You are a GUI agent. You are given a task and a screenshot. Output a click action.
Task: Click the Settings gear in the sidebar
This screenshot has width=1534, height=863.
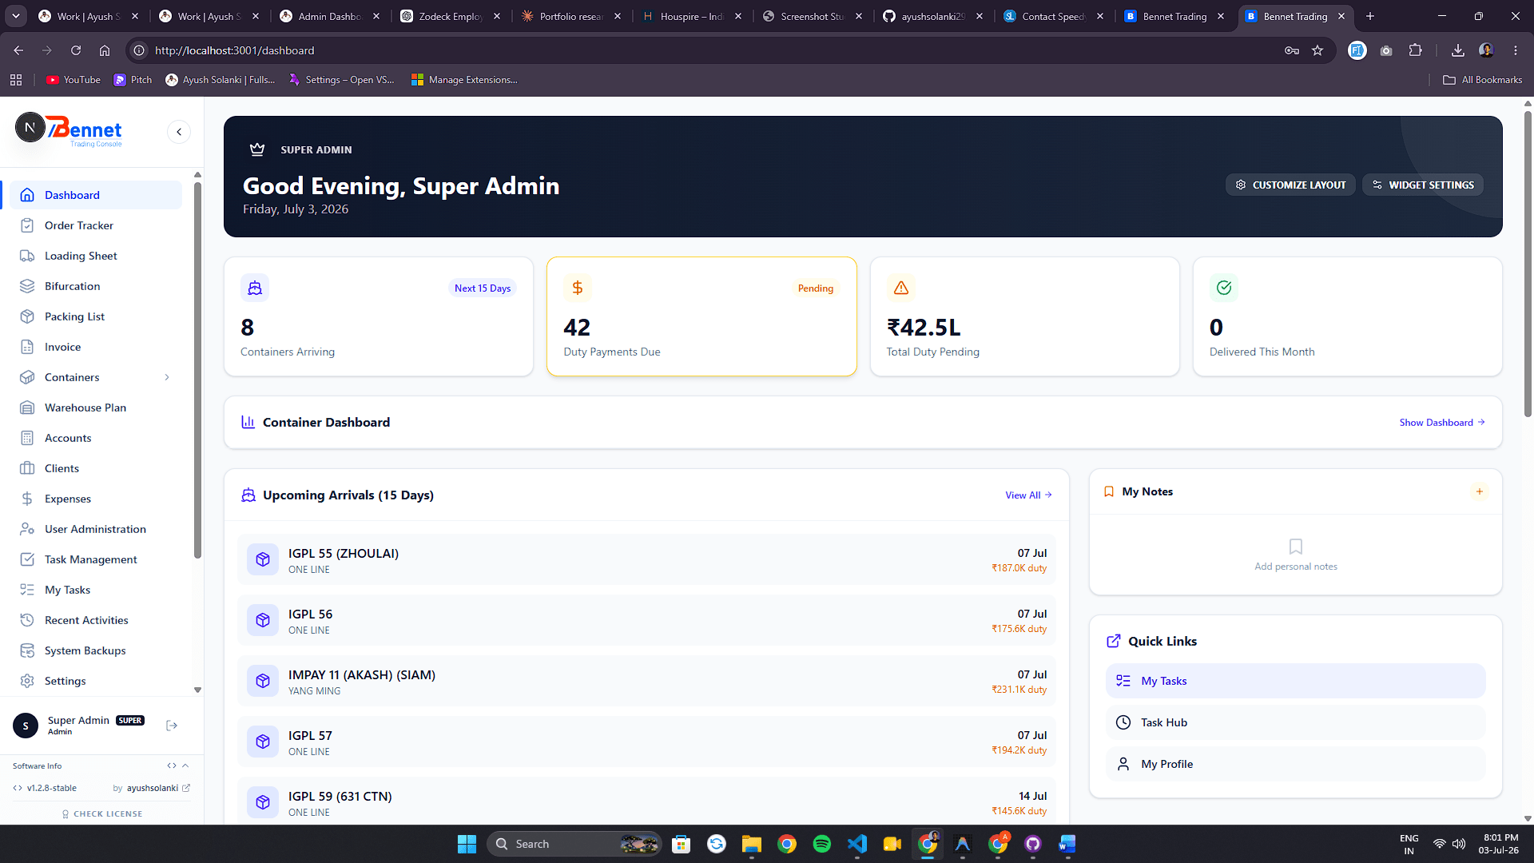point(27,681)
